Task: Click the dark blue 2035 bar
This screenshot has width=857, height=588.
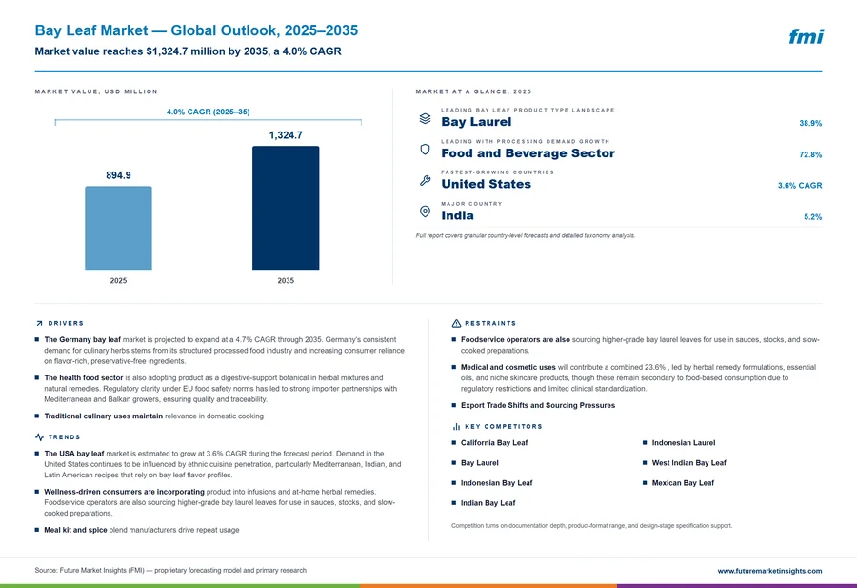Action: pyautogui.click(x=286, y=208)
